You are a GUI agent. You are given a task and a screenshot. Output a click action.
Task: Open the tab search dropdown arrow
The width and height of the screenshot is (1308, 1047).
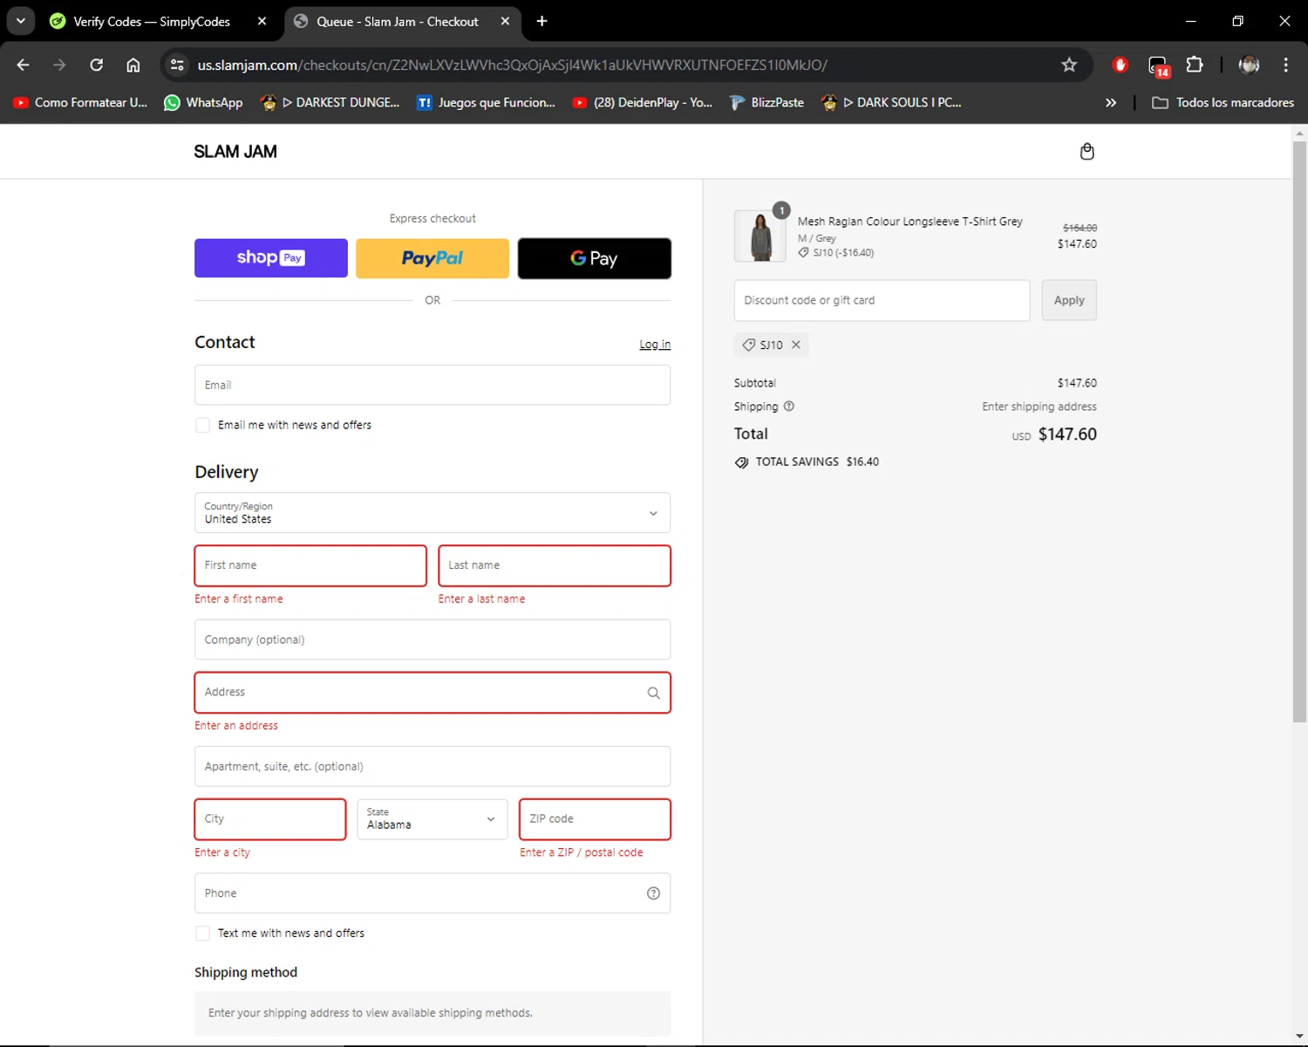(20, 21)
